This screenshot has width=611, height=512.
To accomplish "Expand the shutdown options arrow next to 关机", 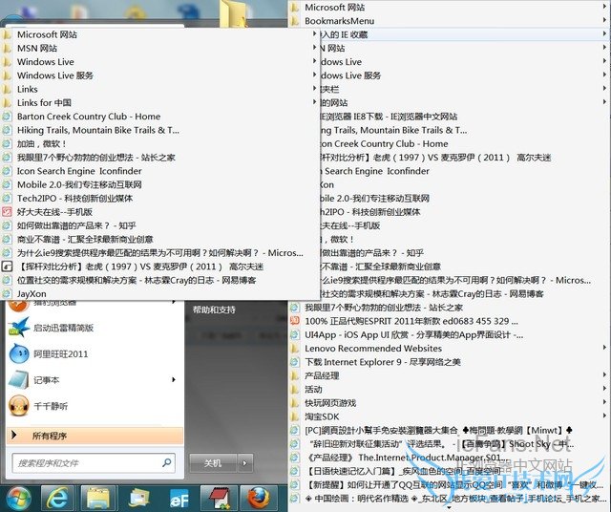I will tap(245, 463).
